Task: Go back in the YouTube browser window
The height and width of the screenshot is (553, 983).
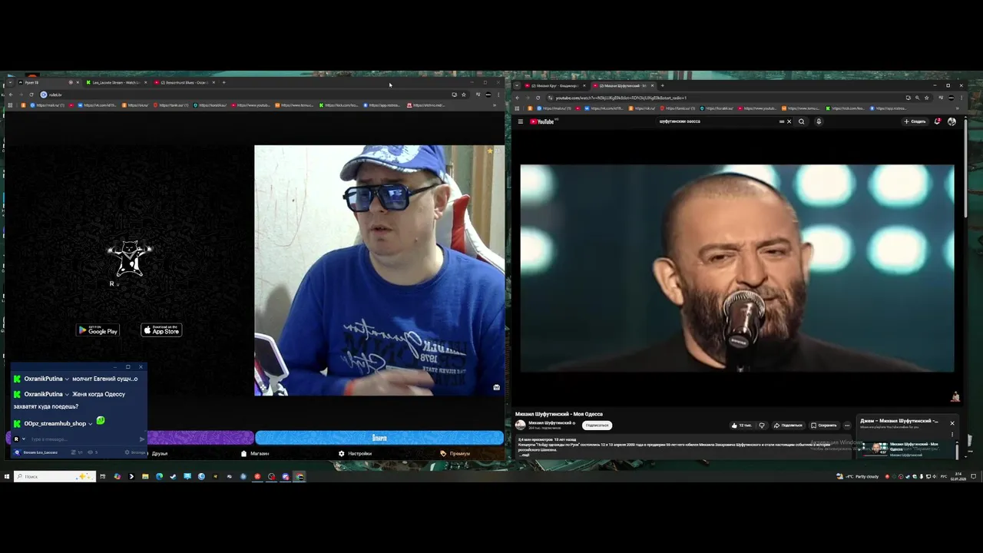Action: (x=517, y=98)
